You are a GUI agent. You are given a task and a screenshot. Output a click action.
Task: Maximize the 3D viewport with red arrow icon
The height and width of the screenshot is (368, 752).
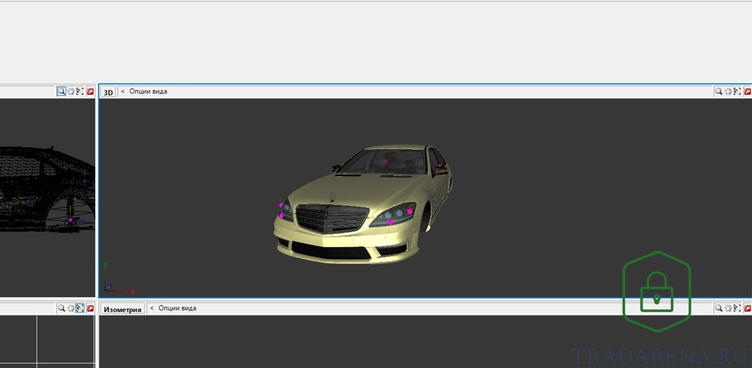point(747,92)
